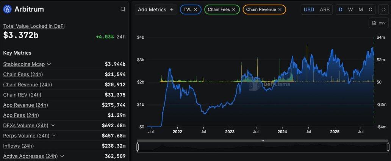Expand the Stablecoins Mcap details
391x161 pixels.
(49, 64)
